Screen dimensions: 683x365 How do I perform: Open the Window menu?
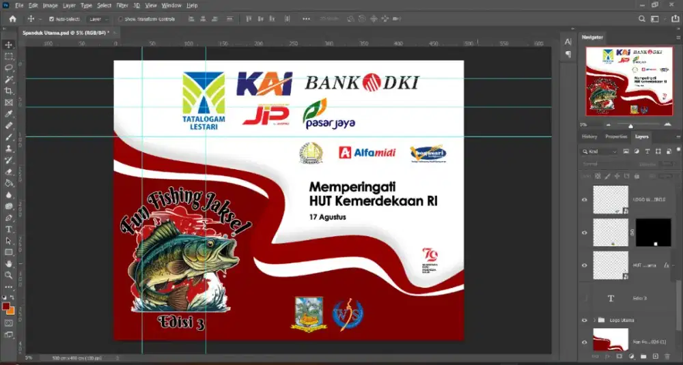[x=171, y=5]
